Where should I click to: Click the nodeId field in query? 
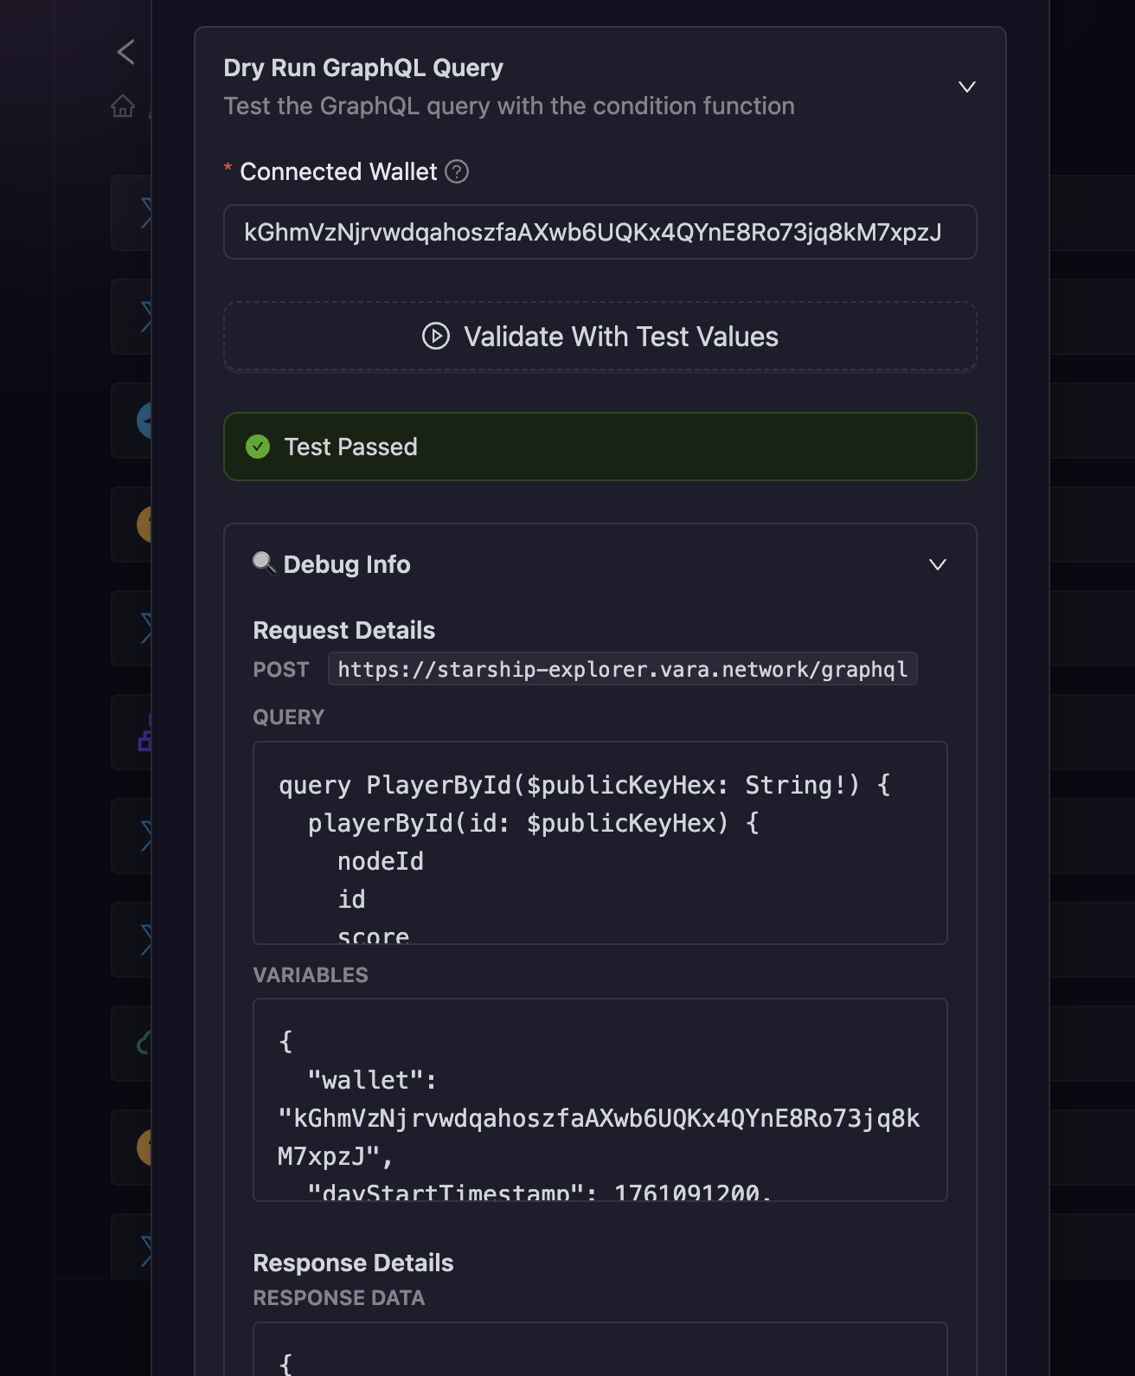coord(381,861)
